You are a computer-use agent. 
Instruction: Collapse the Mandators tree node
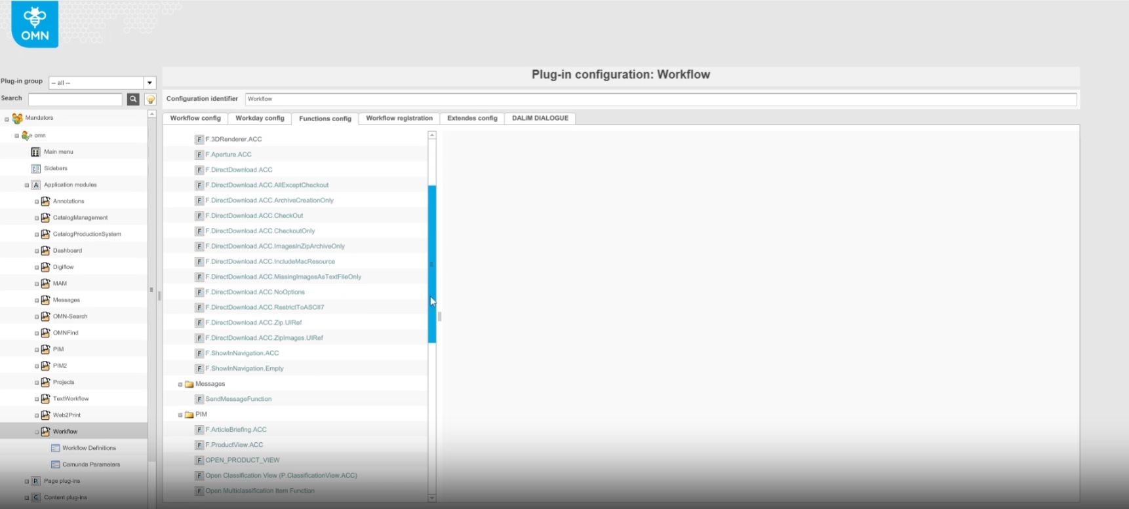click(7, 119)
